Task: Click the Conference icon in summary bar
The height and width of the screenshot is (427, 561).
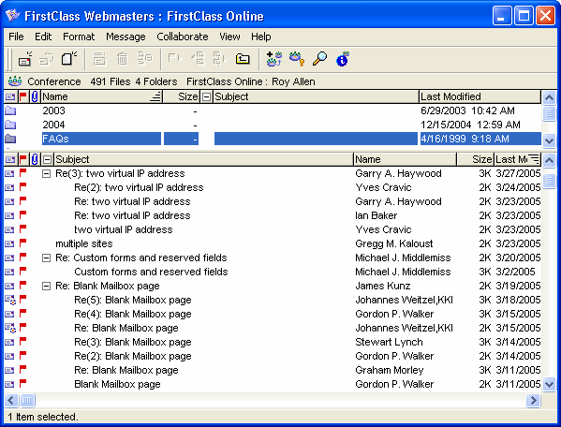Action: pos(15,81)
